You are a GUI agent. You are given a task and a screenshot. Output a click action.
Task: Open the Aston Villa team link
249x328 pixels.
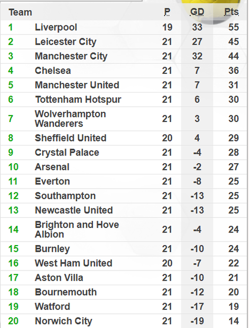point(59,278)
